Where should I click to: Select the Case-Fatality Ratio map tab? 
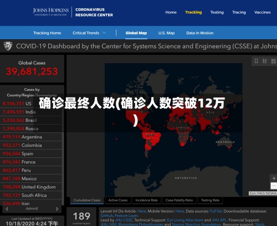tap(179, 200)
